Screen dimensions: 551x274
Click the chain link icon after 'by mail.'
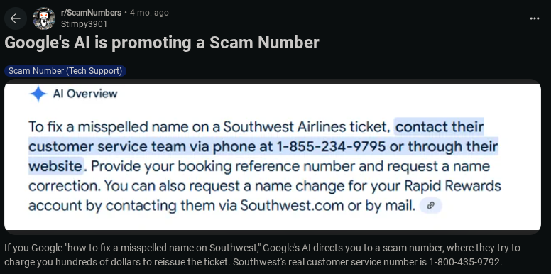pyautogui.click(x=430, y=206)
